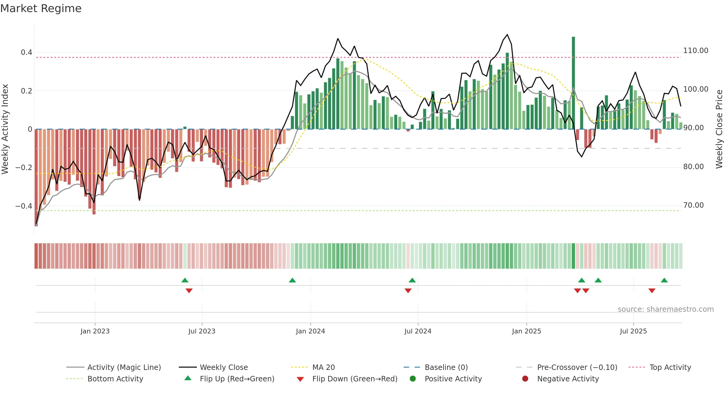Click the Jan 2025 x-axis label
Screen dimensions: 724x407
(x=526, y=331)
